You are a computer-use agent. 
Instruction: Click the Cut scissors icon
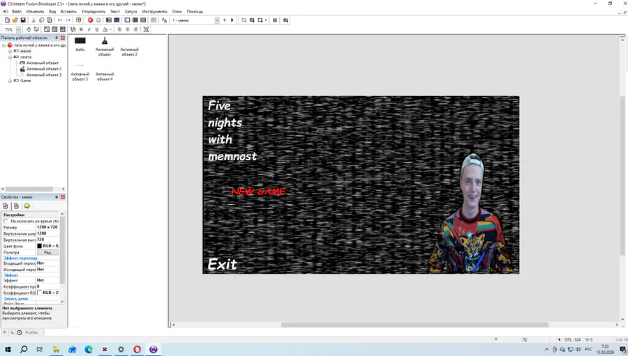coord(33,20)
